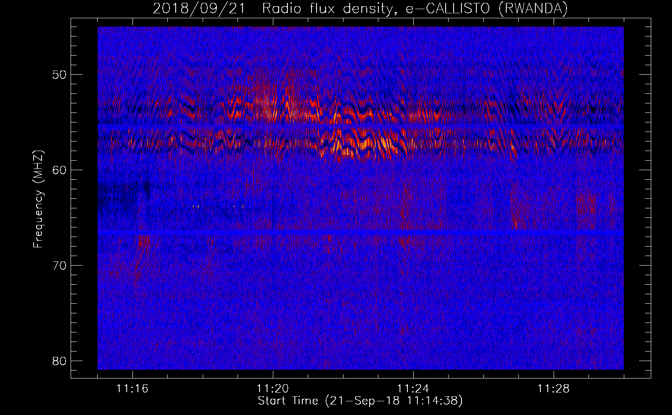Click the 60 frequency tick label
Viewport: 672px width, 415px height.
(60, 170)
